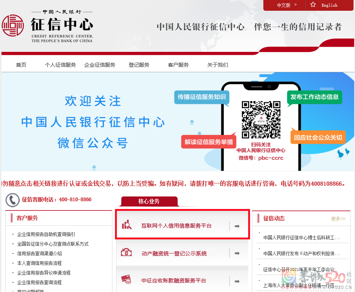Click the 伴您一生的信用记录者 slogan
The width and height of the screenshot is (355, 292).
click(x=298, y=27)
